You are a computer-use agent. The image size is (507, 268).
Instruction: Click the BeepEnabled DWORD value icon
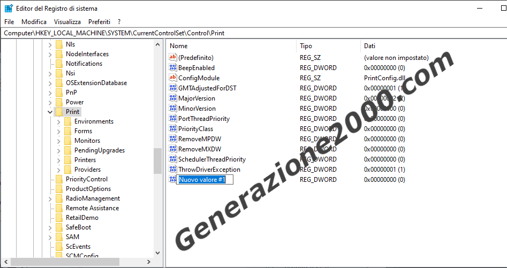coord(173,67)
